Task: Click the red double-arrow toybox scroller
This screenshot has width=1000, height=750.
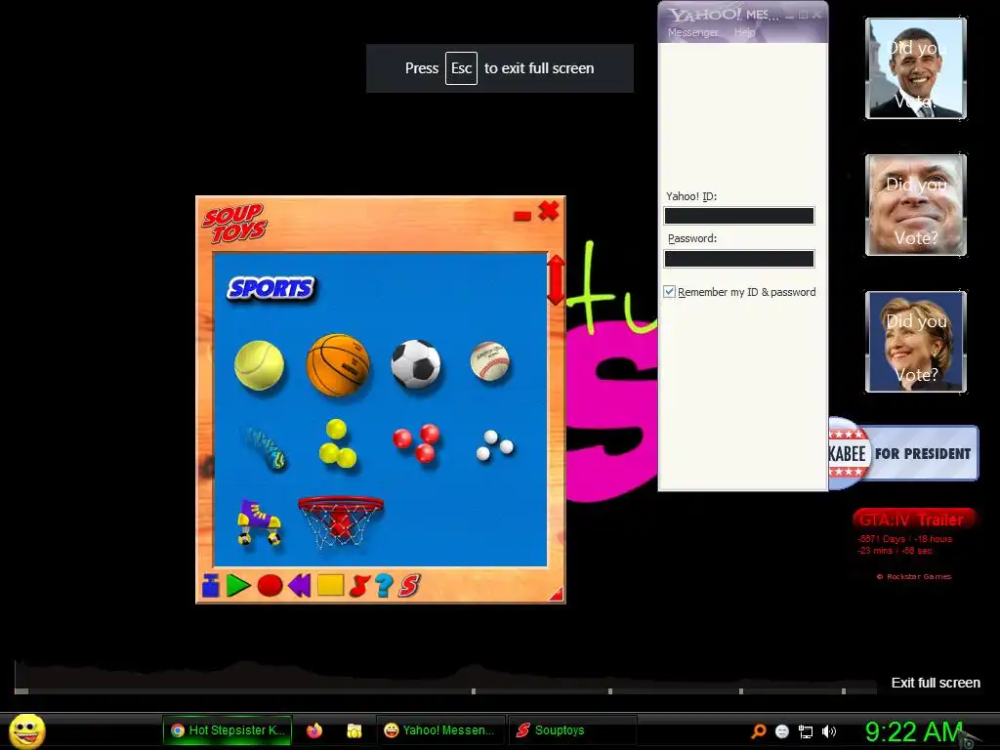Action: [556, 280]
